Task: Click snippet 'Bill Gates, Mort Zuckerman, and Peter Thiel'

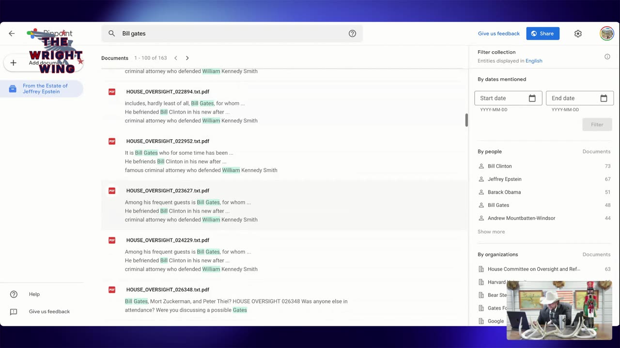Action: (236, 305)
